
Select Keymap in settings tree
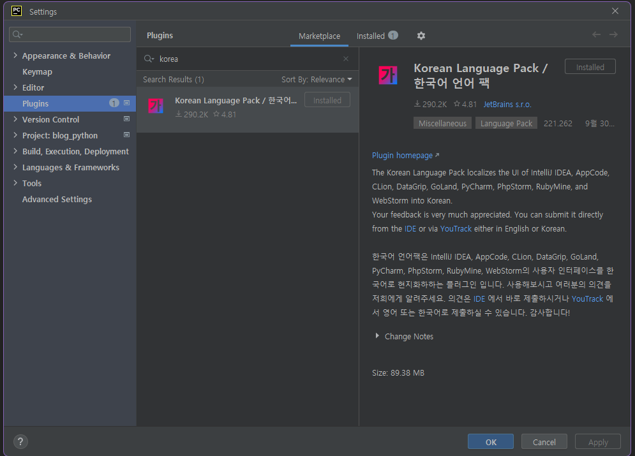37,71
